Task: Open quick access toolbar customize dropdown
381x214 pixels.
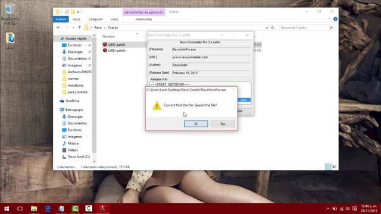Action: pyautogui.click(x=78, y=12)
